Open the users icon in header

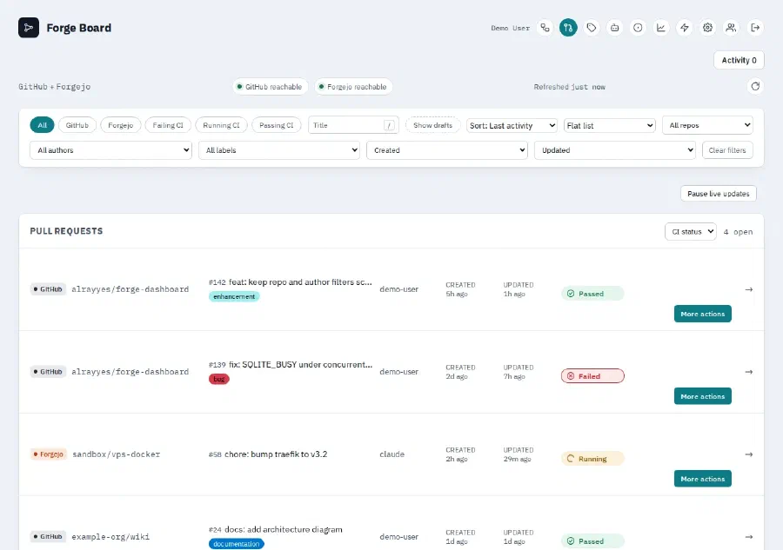(731, 28)
